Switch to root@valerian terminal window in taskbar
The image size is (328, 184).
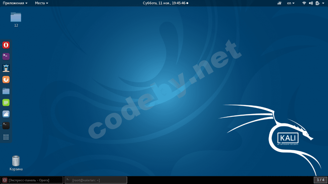pos(96,180)
